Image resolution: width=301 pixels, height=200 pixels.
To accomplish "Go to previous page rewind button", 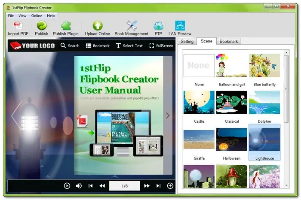I will (102, 186).
